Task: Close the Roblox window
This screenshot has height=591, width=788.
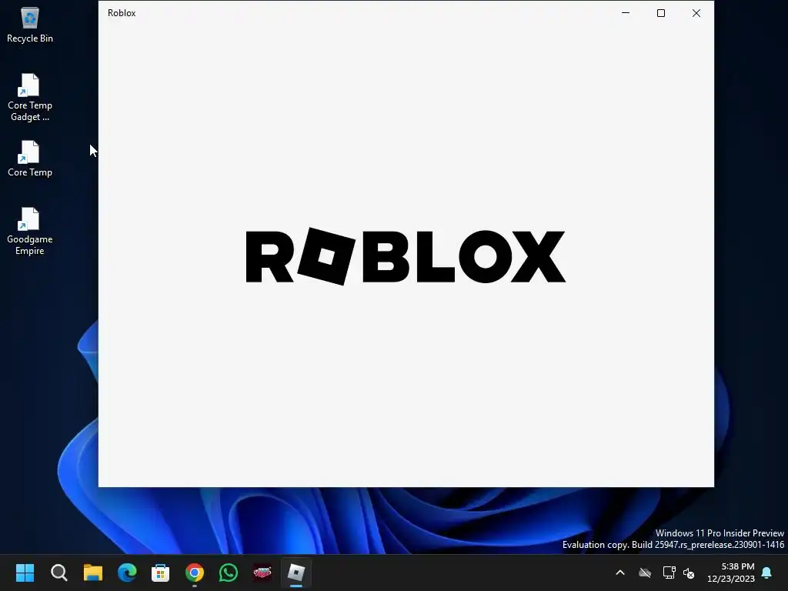Action: pos(696,13)
